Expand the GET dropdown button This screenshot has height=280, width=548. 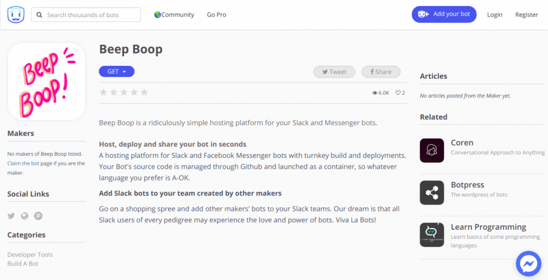coord(116,71)
